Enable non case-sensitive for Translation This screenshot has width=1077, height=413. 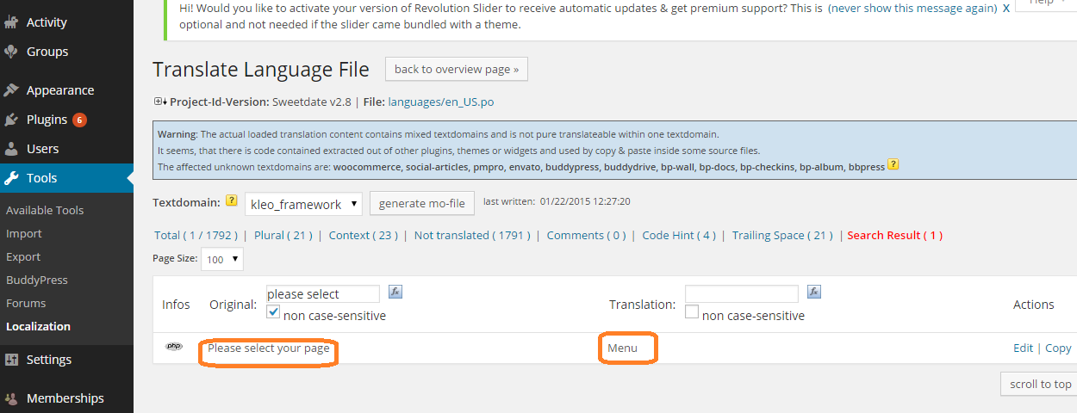[x=692, y=312]
